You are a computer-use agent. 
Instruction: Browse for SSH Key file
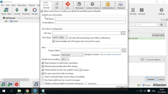click(x=123, y=33)
